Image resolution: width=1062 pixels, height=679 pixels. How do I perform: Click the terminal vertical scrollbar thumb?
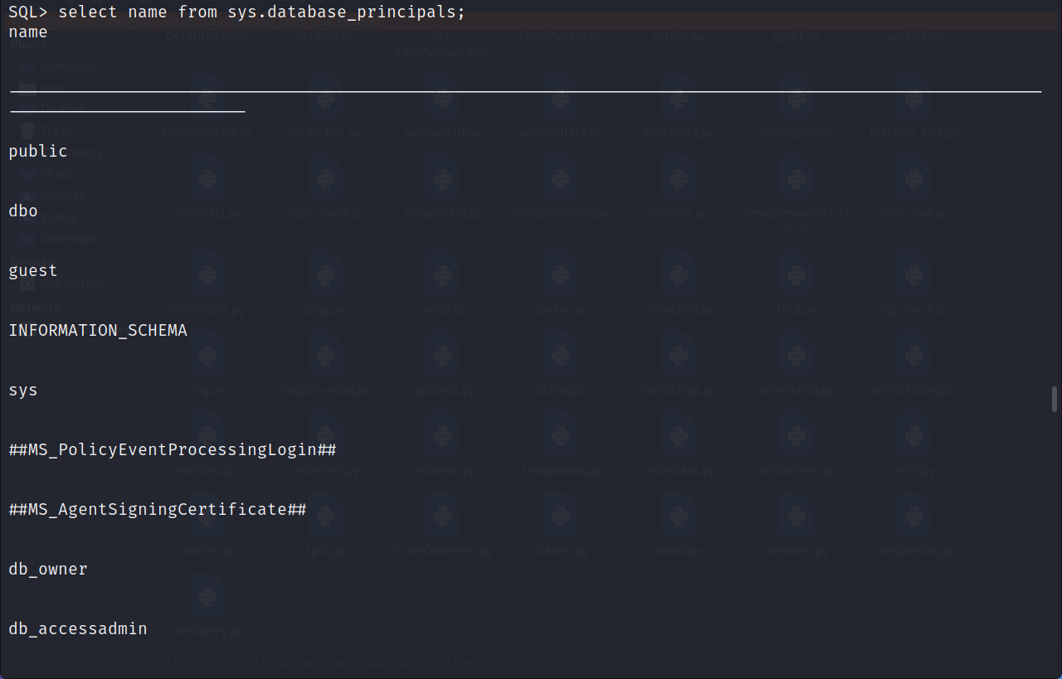pos(1055,399)
